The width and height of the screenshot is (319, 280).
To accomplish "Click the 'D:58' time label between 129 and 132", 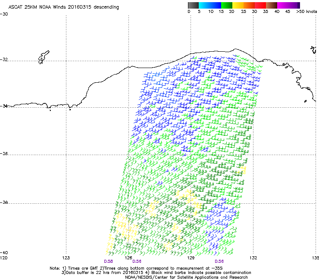I will coord(219,261).
